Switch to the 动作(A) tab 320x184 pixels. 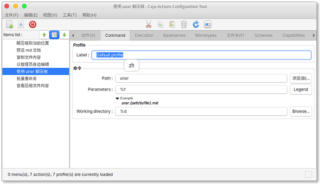88,35
